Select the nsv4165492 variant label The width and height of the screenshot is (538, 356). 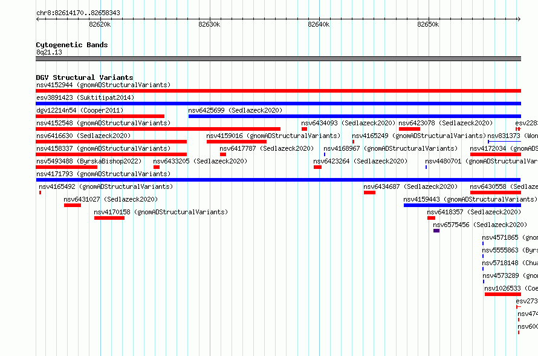(x=106, y=186)
